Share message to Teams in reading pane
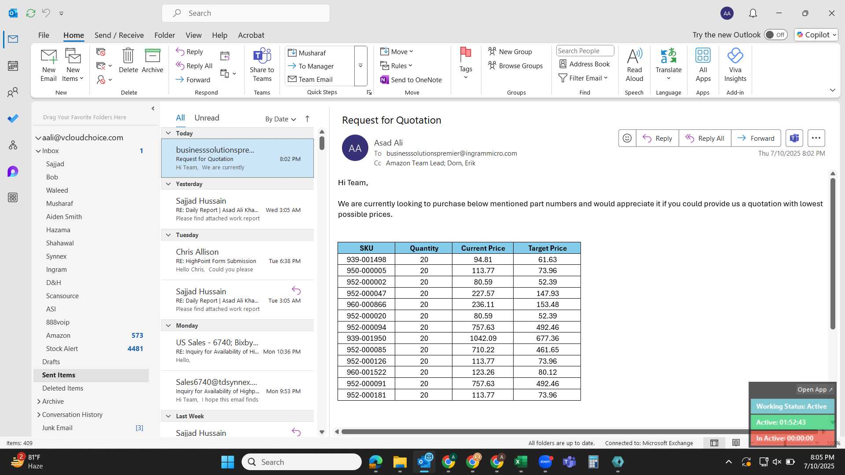This screenshot has height=475, width=845. pyautogui.click(x=794, y=138)
